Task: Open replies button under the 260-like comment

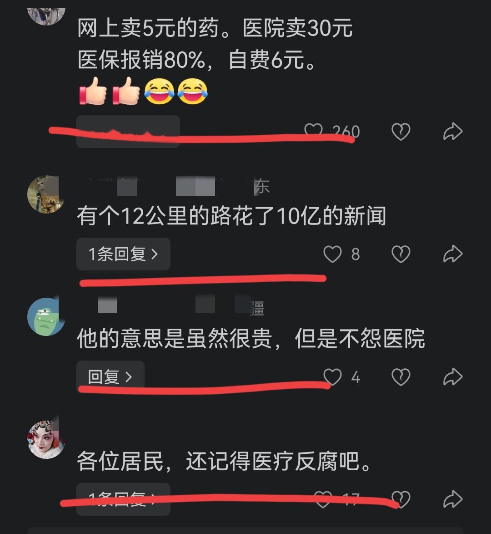Action: (128, 132)
